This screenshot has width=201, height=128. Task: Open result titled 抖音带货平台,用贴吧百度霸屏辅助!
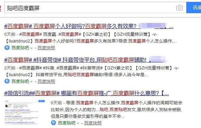(x=85, y=60)
